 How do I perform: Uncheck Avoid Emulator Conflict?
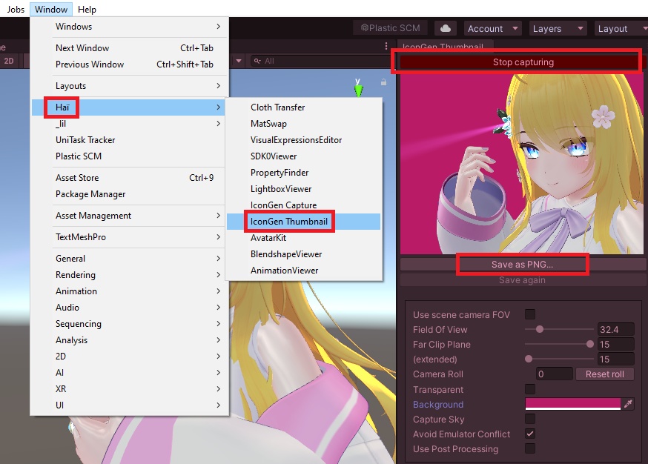coord(530,434)
